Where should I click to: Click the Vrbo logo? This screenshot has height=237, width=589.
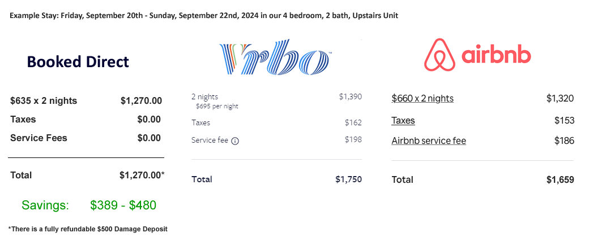click(275, 56)
